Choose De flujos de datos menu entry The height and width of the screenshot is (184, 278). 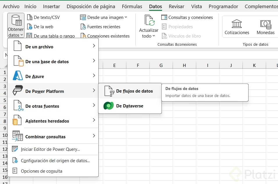(134, 91)
